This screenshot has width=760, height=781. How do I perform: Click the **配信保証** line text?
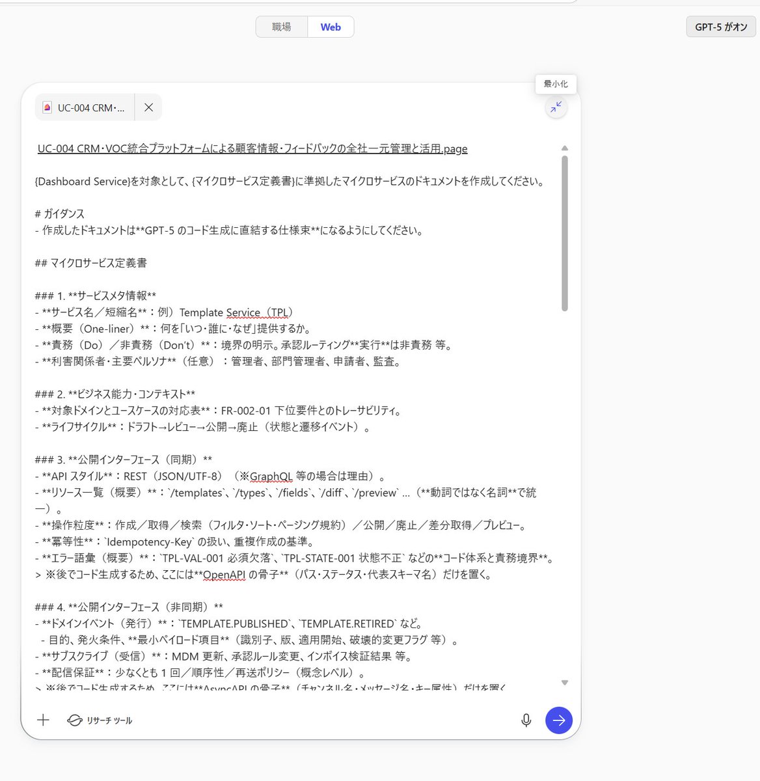tap(200, 673)
